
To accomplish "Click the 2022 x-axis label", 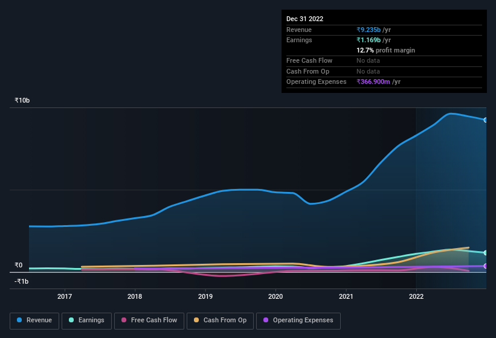I will tap(416, 296).
